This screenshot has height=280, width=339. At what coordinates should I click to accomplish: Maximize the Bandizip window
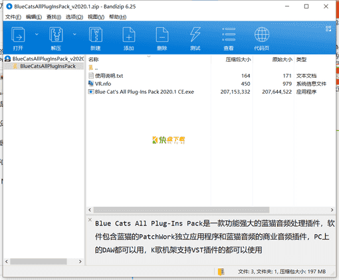(306, 7)
